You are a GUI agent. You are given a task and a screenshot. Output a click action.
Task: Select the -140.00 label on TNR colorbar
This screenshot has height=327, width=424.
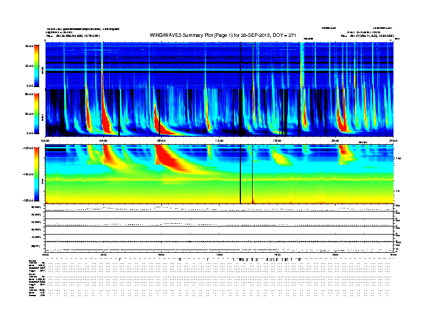pyautogui.click(x=28, y=174)
